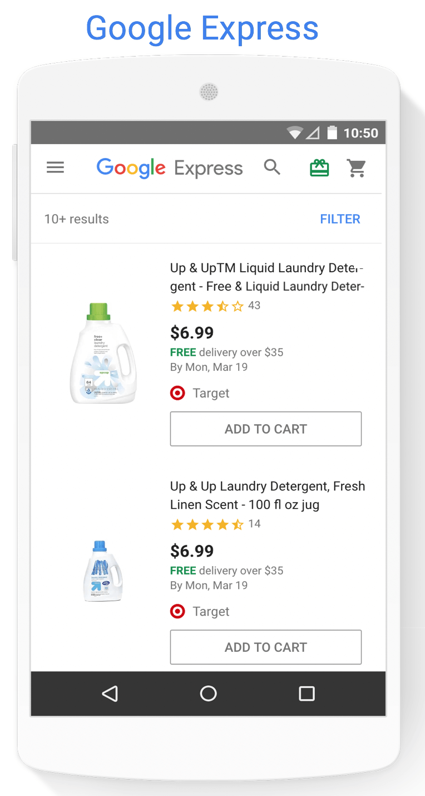
Task: Add Fresh Linen Scent detergent to cart
Action: pos(266,647)
